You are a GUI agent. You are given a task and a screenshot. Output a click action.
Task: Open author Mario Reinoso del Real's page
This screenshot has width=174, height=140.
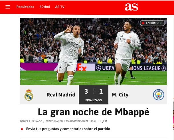coord(81,121)
